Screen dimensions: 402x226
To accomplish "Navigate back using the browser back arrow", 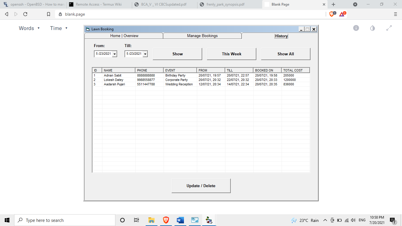I will pos(6,14).
